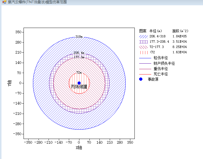
Task: Click the 面积(m^2) legend column header
Action: click(x=180, y=31)
